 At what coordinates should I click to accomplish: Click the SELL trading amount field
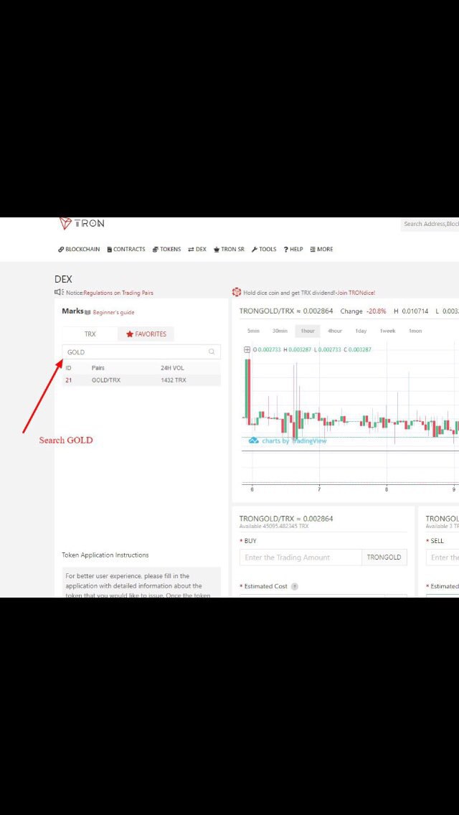443,557
